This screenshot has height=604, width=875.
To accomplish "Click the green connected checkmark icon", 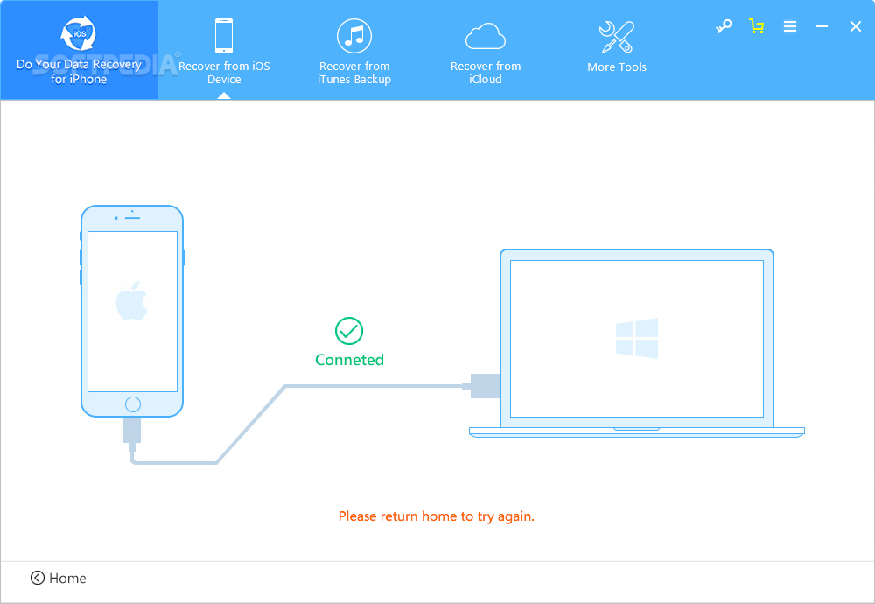I will coord(349,331).
